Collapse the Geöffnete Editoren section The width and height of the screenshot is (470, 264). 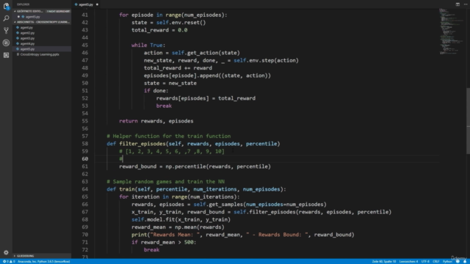point(42,11)
